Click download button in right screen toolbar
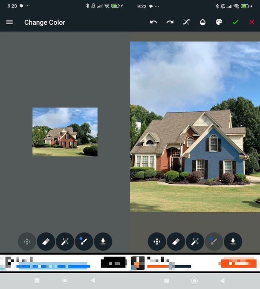The image size is (260, 289). [233, 241]
